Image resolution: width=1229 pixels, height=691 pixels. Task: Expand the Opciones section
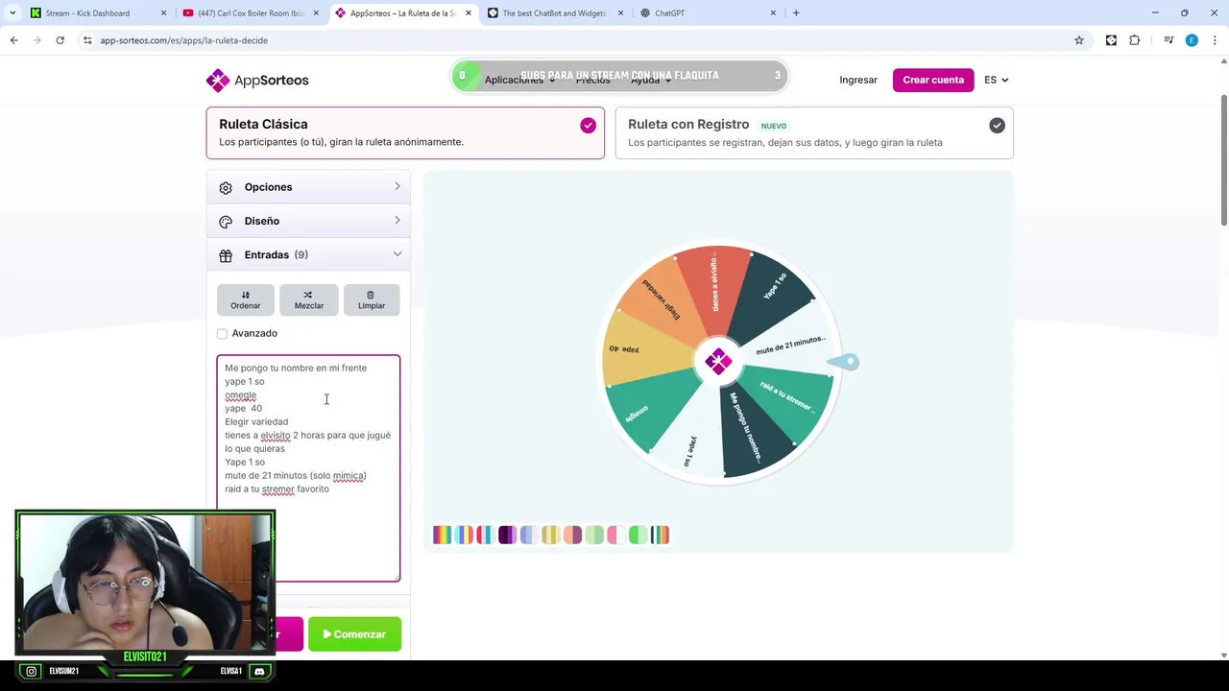pyautogui.click(x=308, y=187)
